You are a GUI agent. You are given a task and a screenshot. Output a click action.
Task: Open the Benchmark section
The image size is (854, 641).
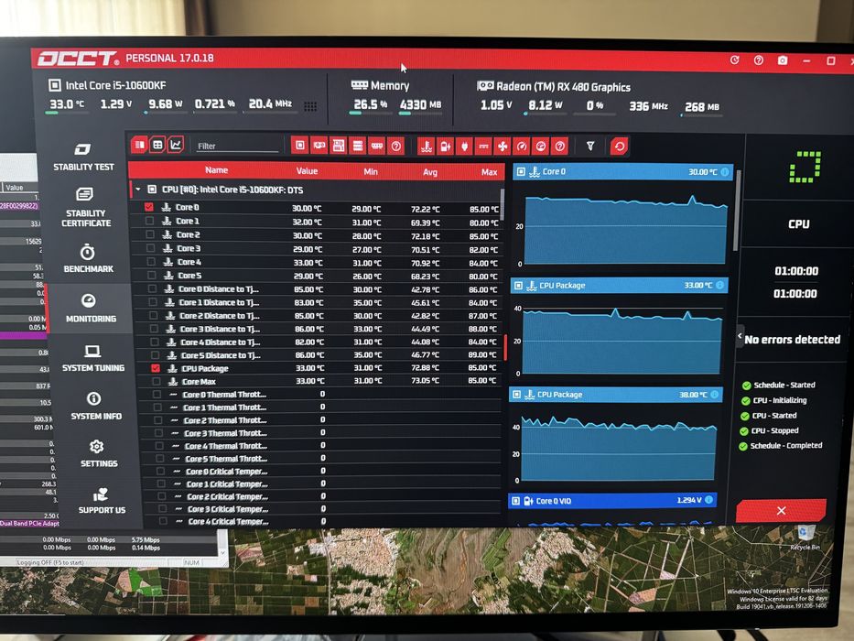88,259
